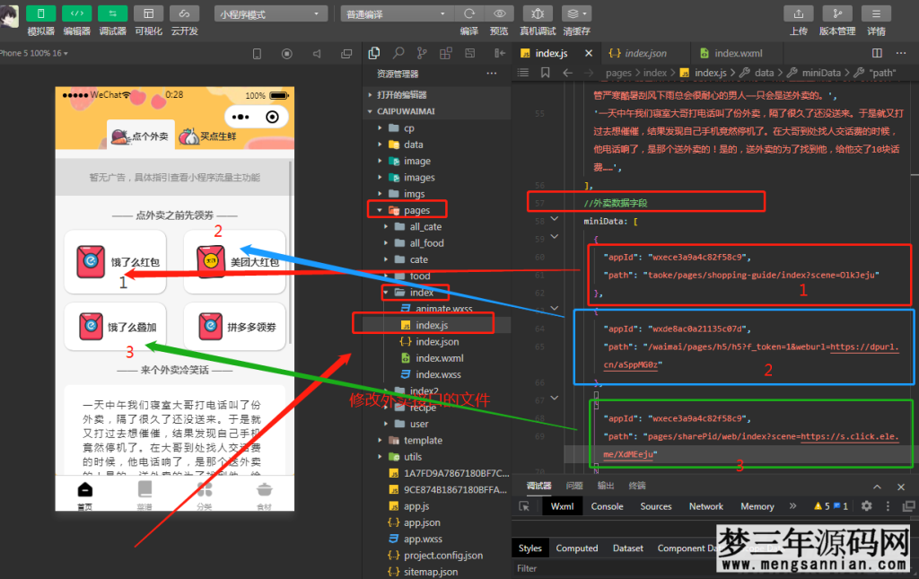Tap the 拼多多领券 button in simulator
Image resolution: width=919 pixels, height=579 pixels.
tap(234, 327)
